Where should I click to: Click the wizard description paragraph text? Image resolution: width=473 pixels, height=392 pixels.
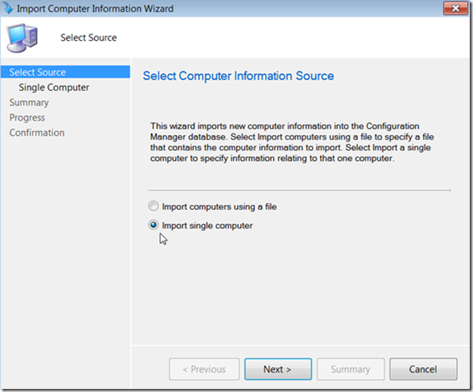(x=292, y=143)
